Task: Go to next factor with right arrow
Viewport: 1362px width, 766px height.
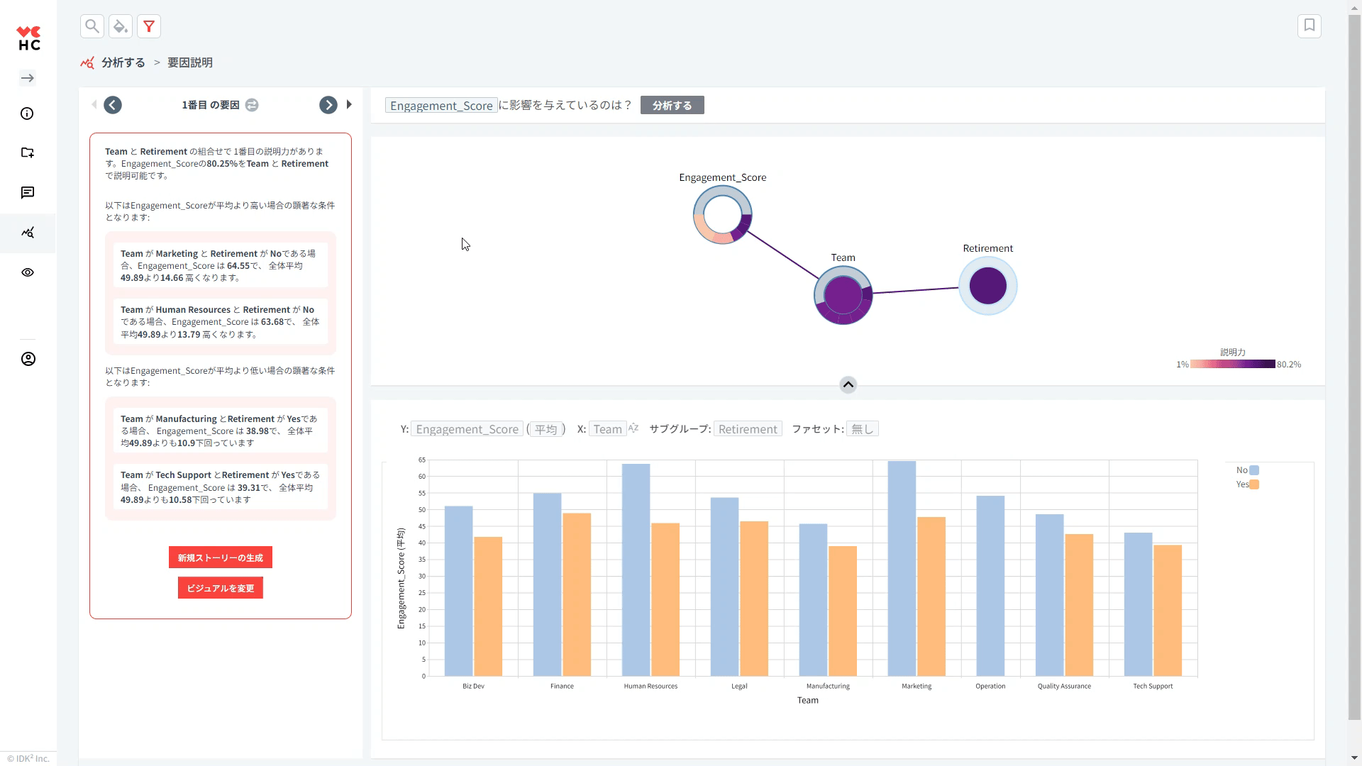Action: 328,105
